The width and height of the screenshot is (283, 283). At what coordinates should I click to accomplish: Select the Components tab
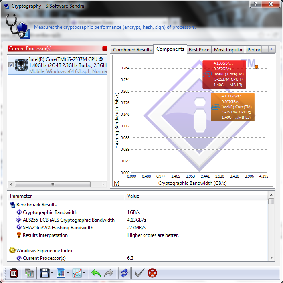pos(170,49)
